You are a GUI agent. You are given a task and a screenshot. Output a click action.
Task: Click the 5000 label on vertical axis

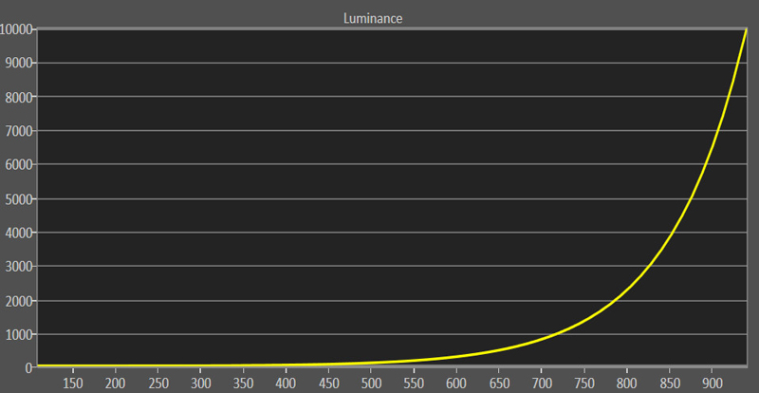[20, 199]
